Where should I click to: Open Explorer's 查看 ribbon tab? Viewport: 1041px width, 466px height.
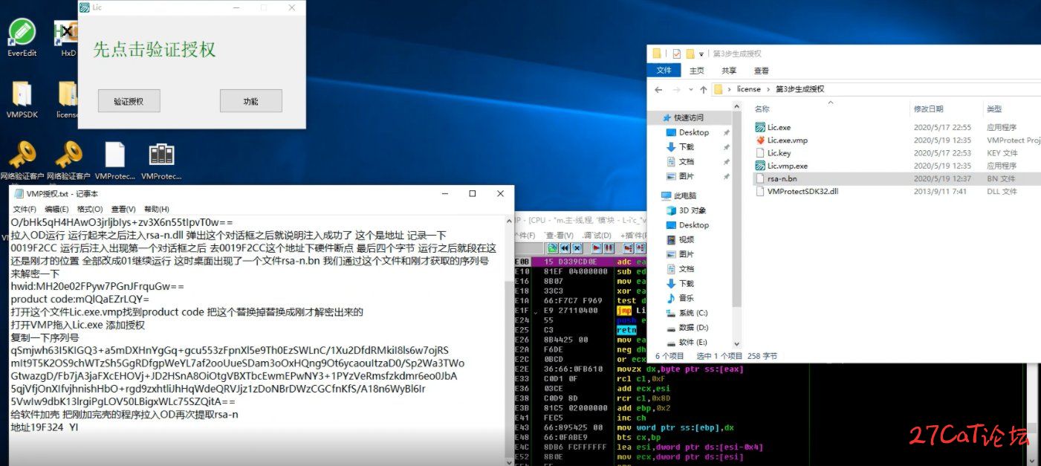pos(762,71)
